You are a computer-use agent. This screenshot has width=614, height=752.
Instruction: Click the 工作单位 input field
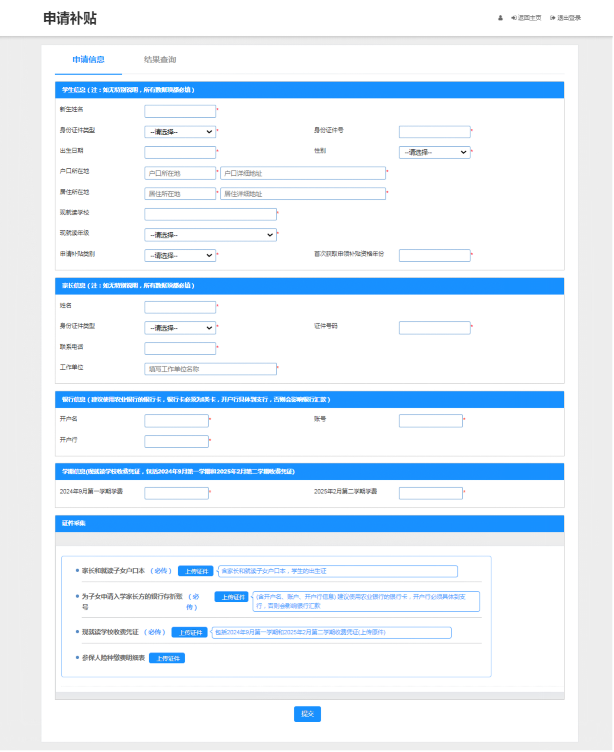click(x=210, y=369)
